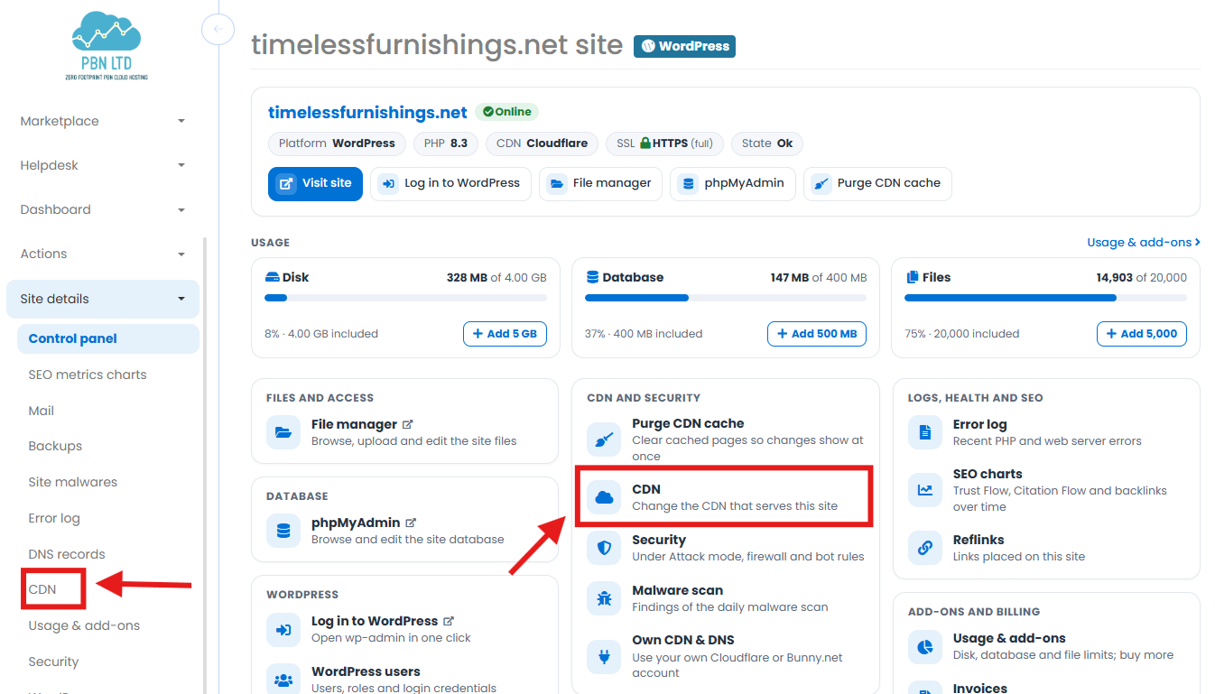The width and height of the screenshot is (1215, 694).
Task: Click the Reflinks chain icon
Action: click(925, 548)
